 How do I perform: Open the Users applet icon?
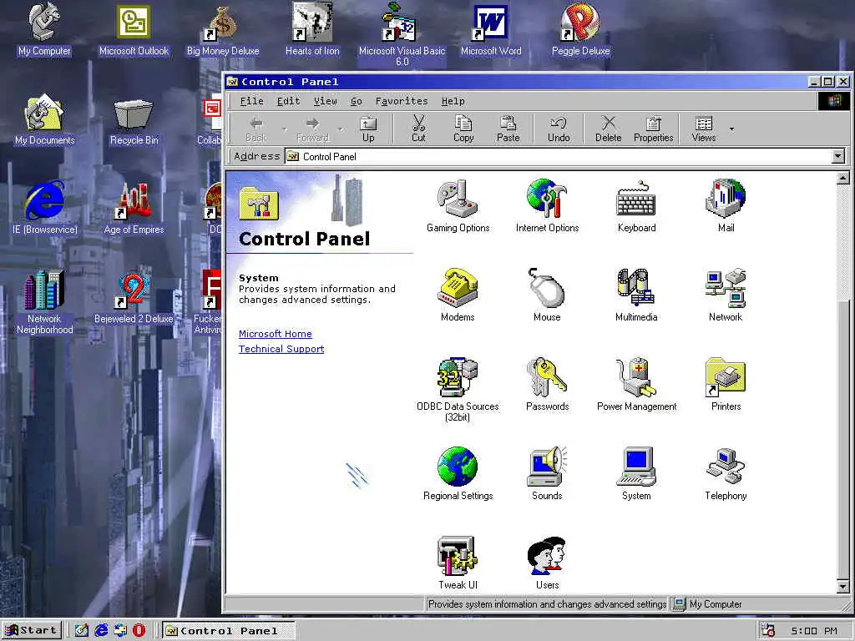tap(547, 563)
